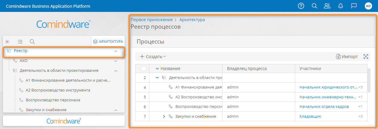This screenshot has height=129, width=378.
Task: Click Закупки и снабжение name in table
Action: (196, 116)
